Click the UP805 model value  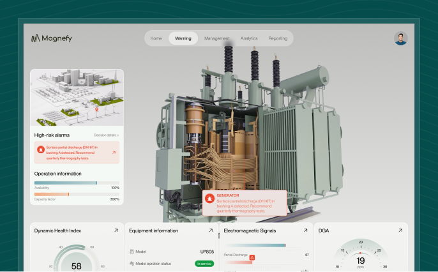tap(207, 252)
